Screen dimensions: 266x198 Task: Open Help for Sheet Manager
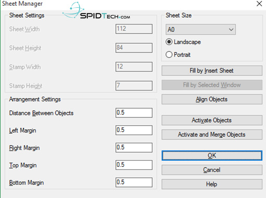[x=212, y=184]
